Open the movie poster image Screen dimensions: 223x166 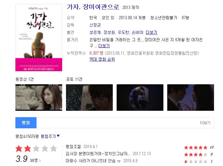tap(39, 38)
